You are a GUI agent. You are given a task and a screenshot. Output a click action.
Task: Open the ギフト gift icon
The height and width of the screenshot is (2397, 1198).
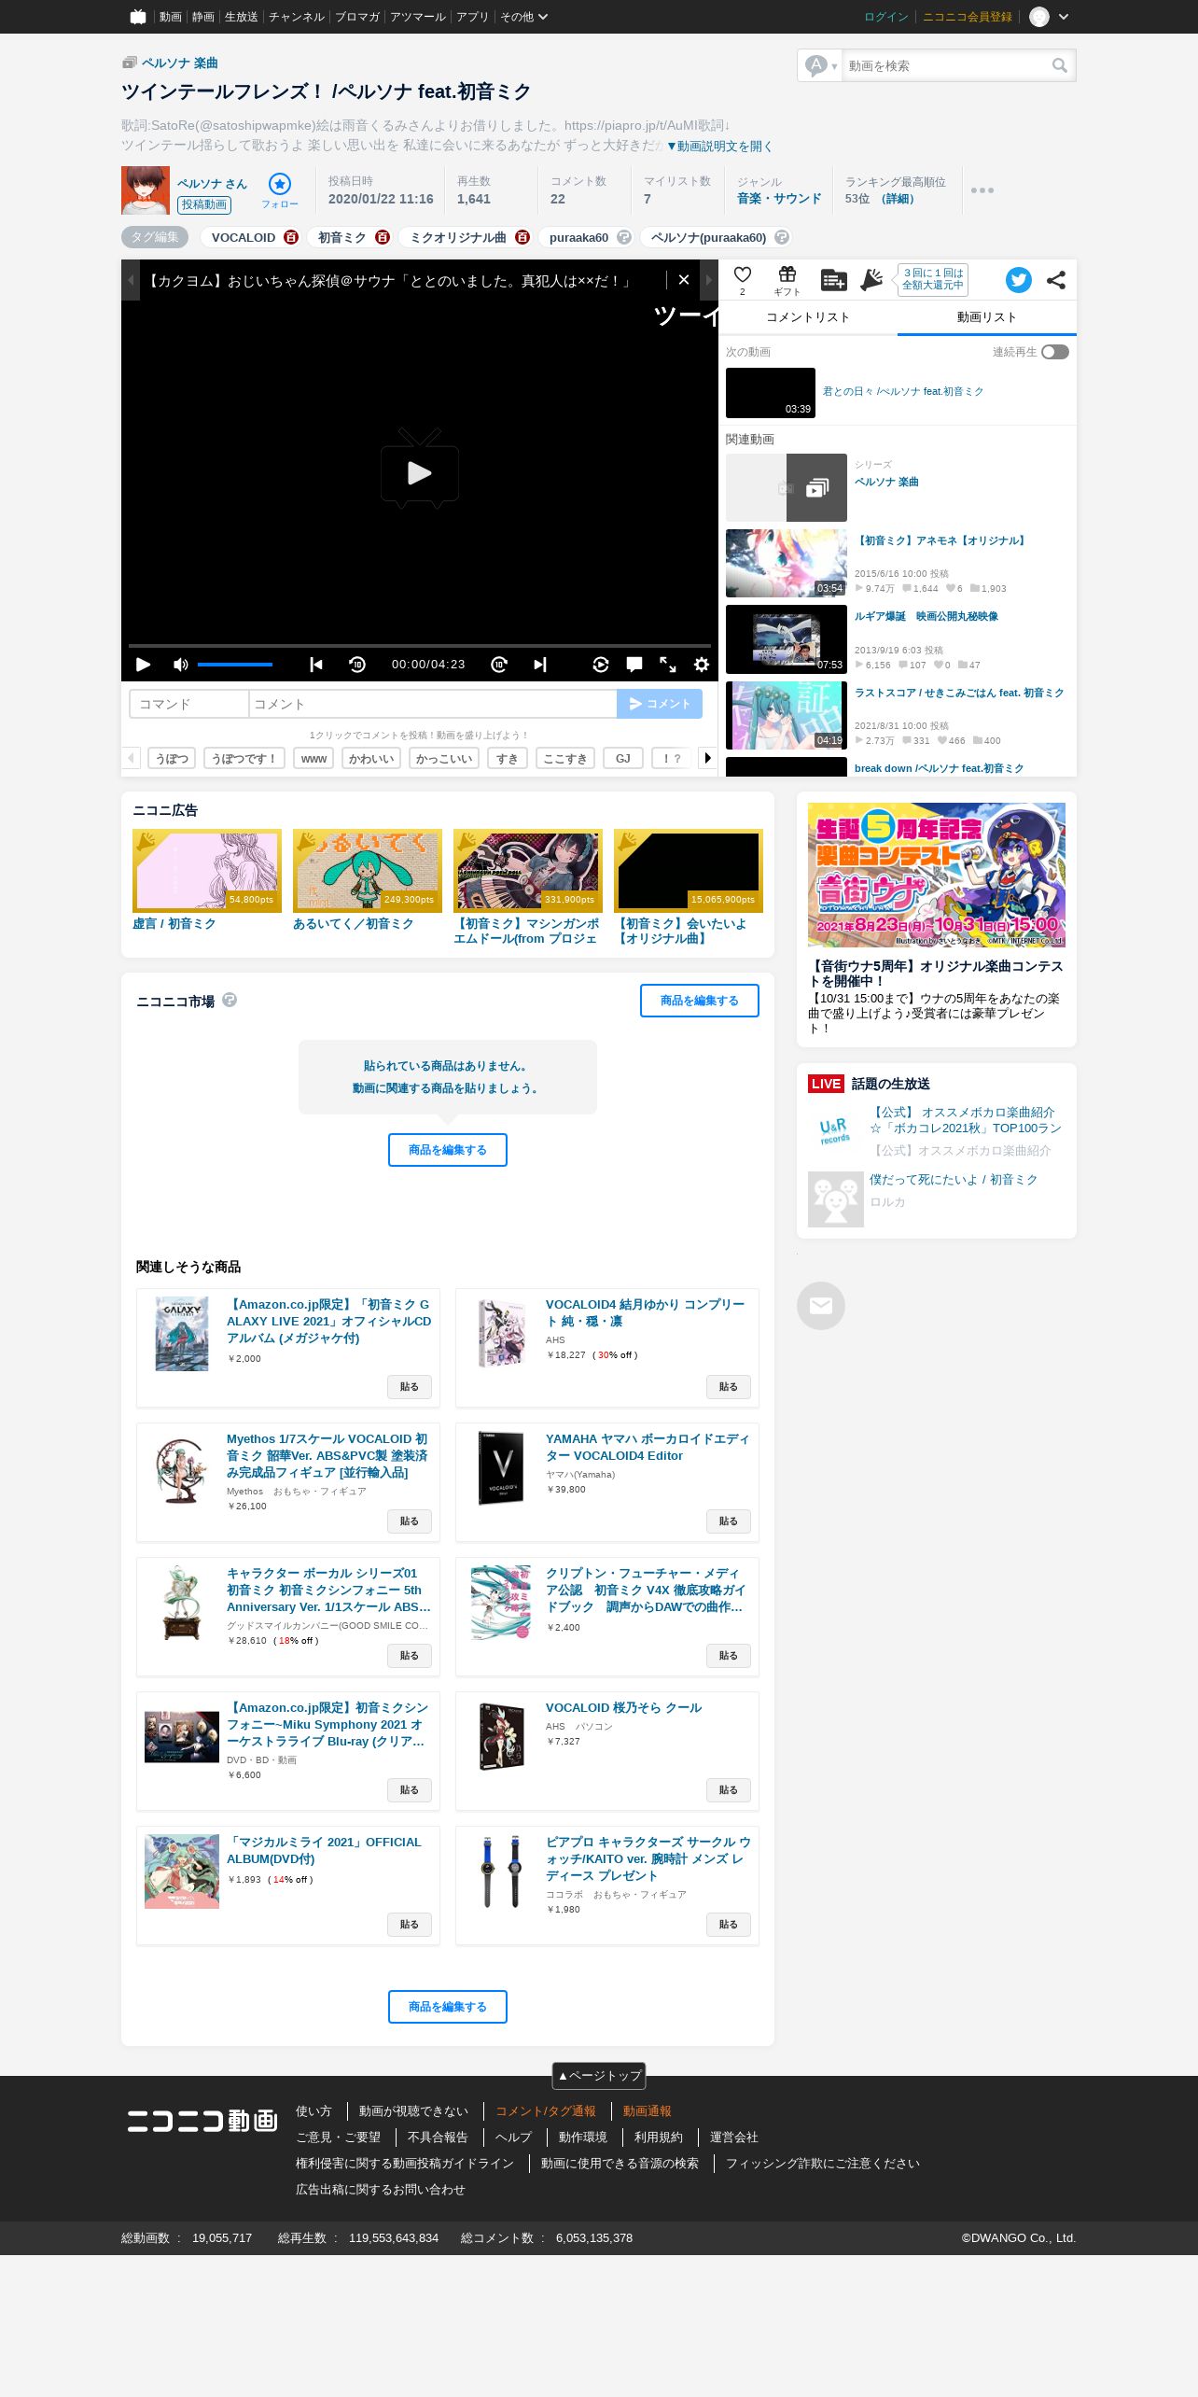tap(787, 279)
